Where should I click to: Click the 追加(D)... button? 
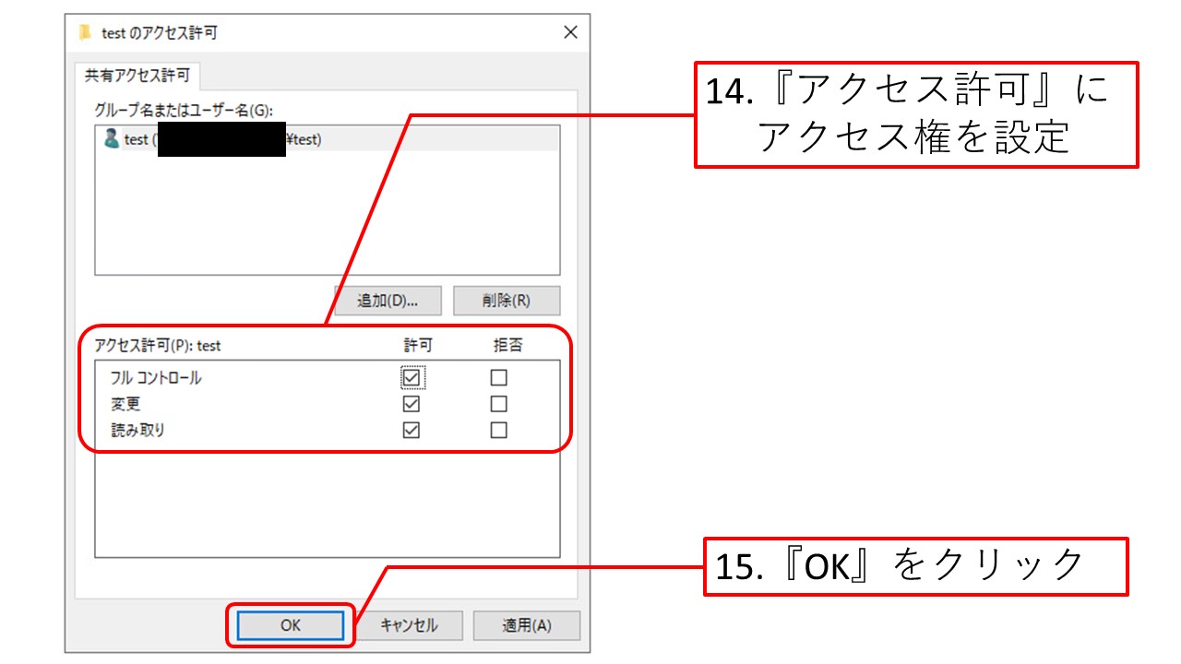click(388, 301)
